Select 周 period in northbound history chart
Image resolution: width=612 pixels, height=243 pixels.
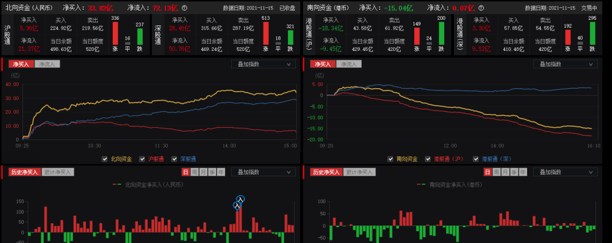point(194,172)
